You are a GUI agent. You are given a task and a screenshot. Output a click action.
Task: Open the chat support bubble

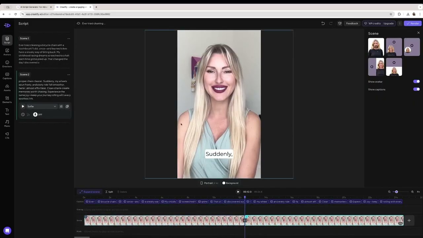click(7, 230)
